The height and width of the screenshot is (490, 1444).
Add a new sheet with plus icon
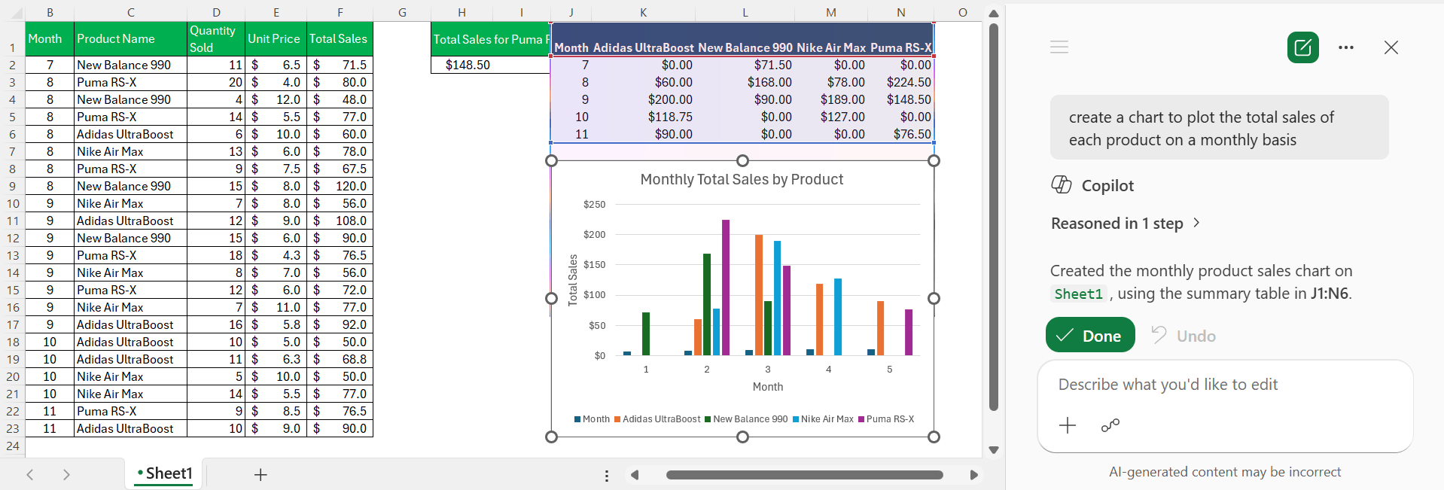tap(260, 474)
